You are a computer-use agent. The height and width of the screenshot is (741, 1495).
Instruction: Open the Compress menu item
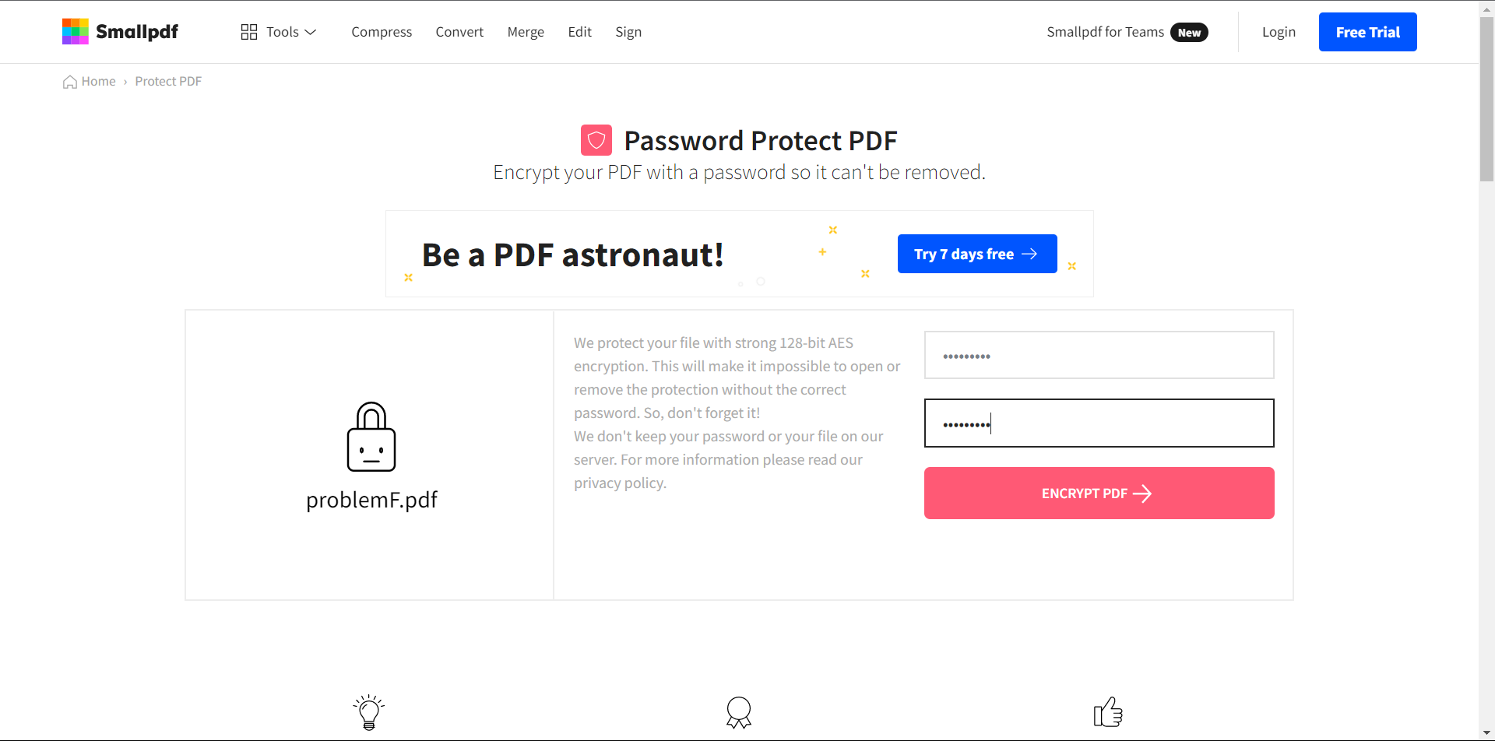point(382,32)
